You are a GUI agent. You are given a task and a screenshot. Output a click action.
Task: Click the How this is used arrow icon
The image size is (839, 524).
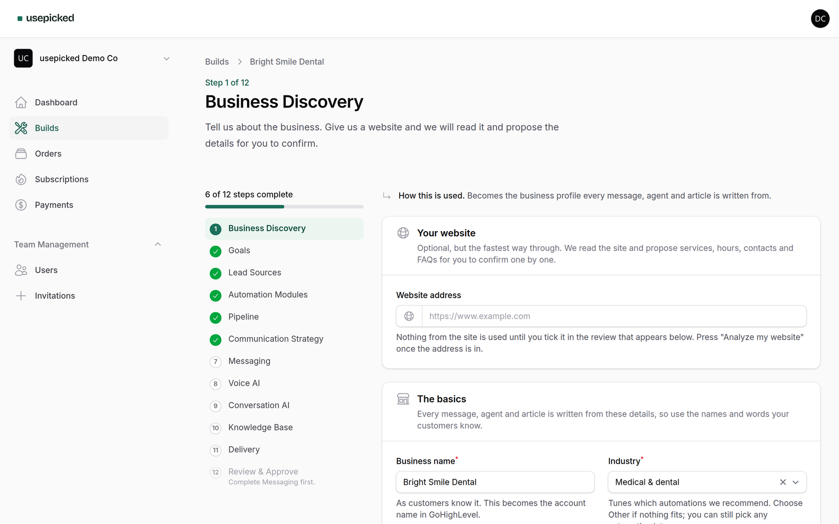click(386, 196)
